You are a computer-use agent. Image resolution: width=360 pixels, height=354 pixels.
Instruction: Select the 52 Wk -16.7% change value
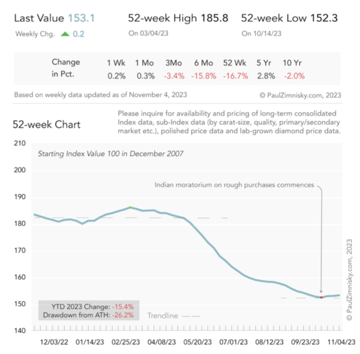click(x=235, y=76)
